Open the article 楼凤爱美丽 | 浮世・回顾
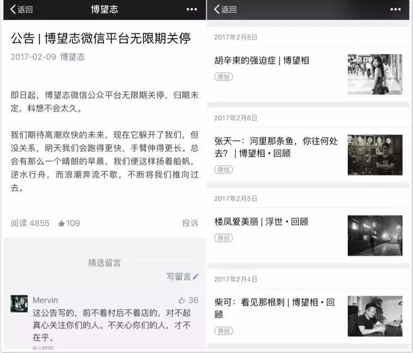The width and height of the screenshot is (413, 353). coord(261,221)
